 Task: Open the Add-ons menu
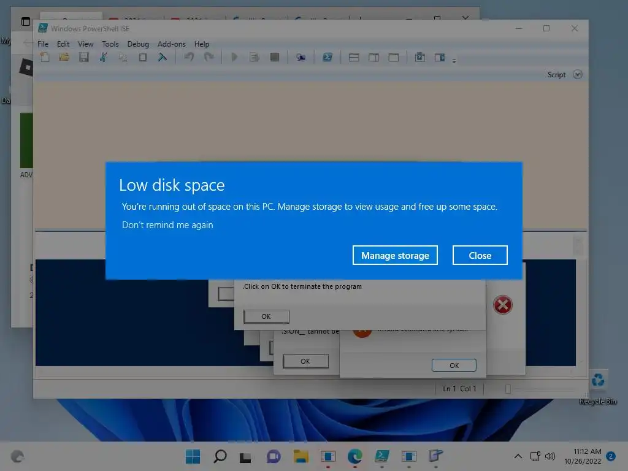click(172, 44)
